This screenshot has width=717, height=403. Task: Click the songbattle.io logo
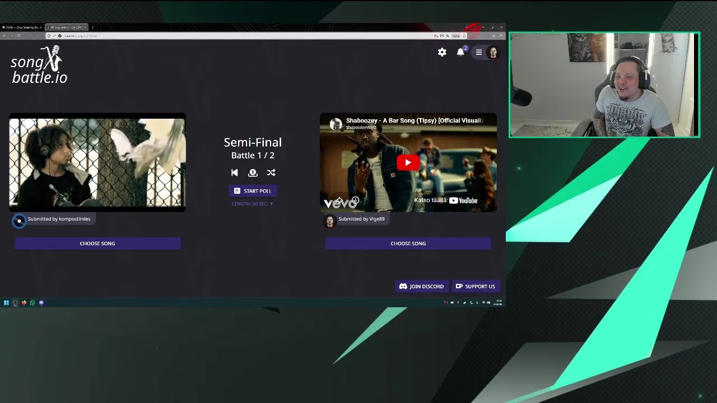39,64
